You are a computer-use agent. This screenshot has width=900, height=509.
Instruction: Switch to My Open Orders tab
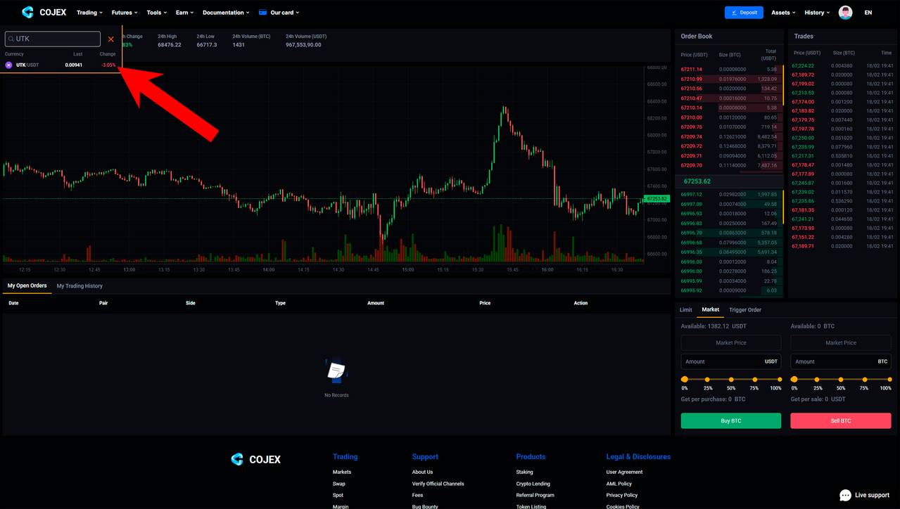(27, 286)
